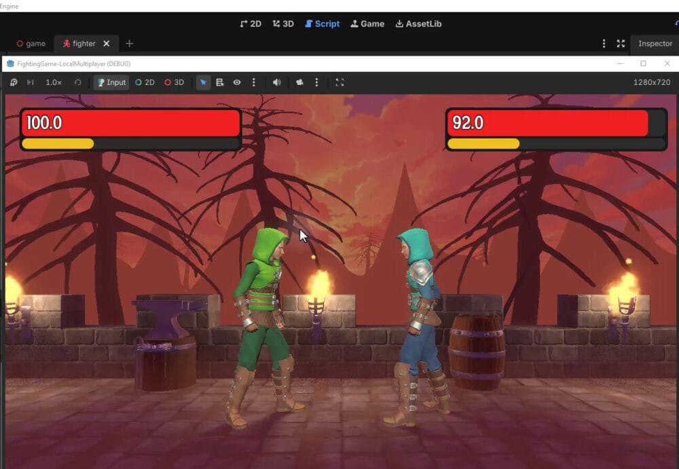
Task: Open camera override options menu
Action: click(316, 82)
